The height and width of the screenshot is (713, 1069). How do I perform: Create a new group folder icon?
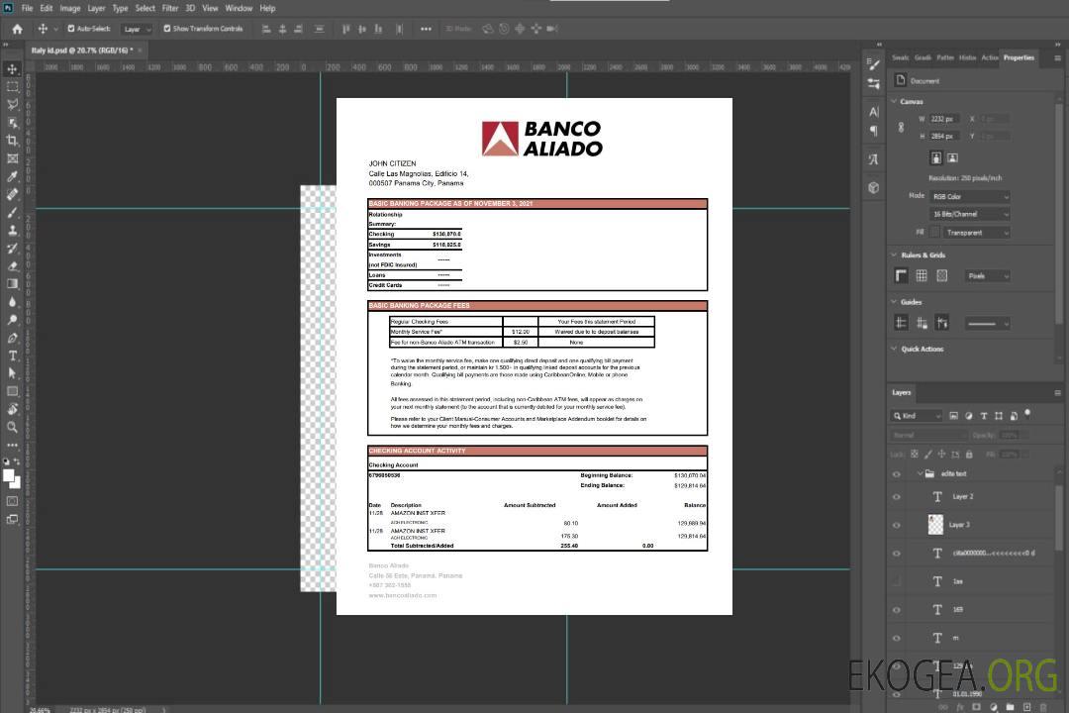[1010, 707]
